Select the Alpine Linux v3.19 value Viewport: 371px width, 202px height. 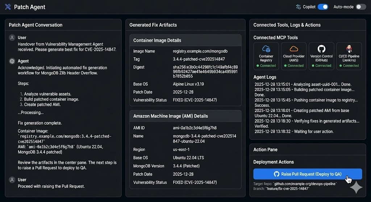[x=188, y=84]
